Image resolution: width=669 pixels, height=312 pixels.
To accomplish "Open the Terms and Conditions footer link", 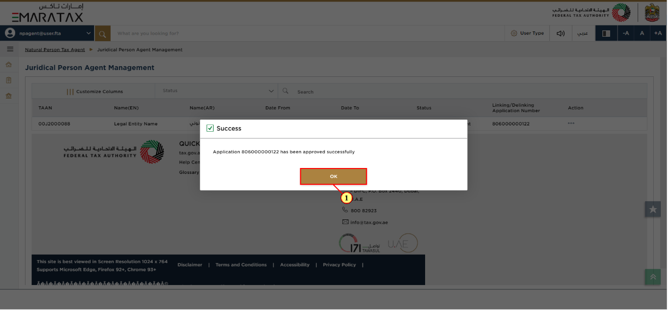I will (241, 264).
